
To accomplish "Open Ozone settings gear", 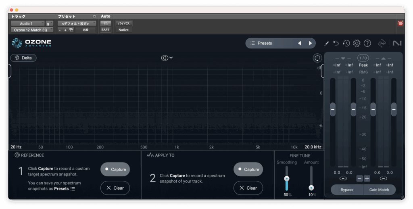I will (x=357, y=43).
